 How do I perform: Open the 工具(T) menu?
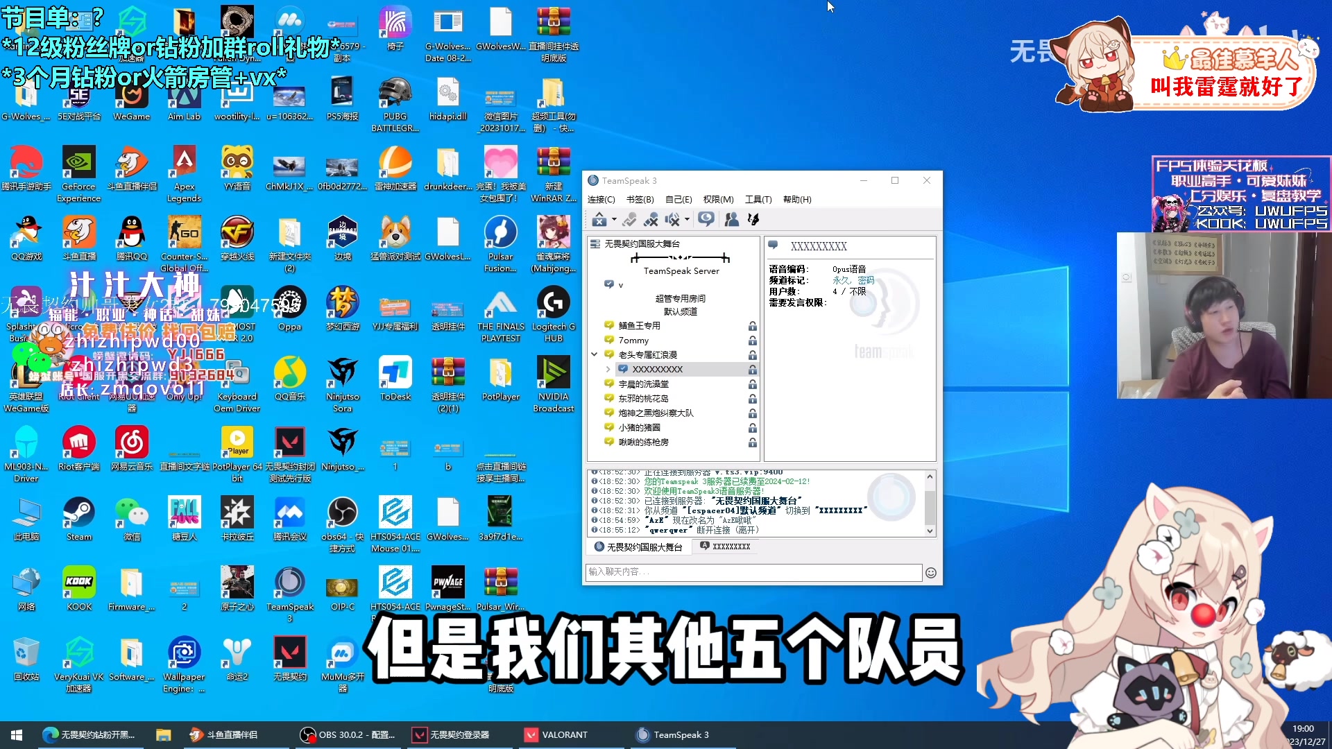pyautogui.click(x=758, y=200)
